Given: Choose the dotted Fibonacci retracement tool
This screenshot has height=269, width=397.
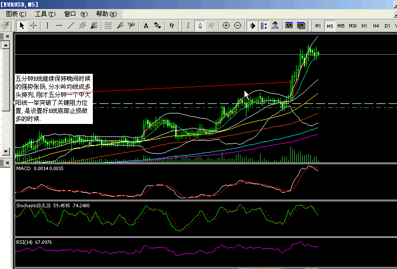Looking at the screenshot, I should (108, 26).
